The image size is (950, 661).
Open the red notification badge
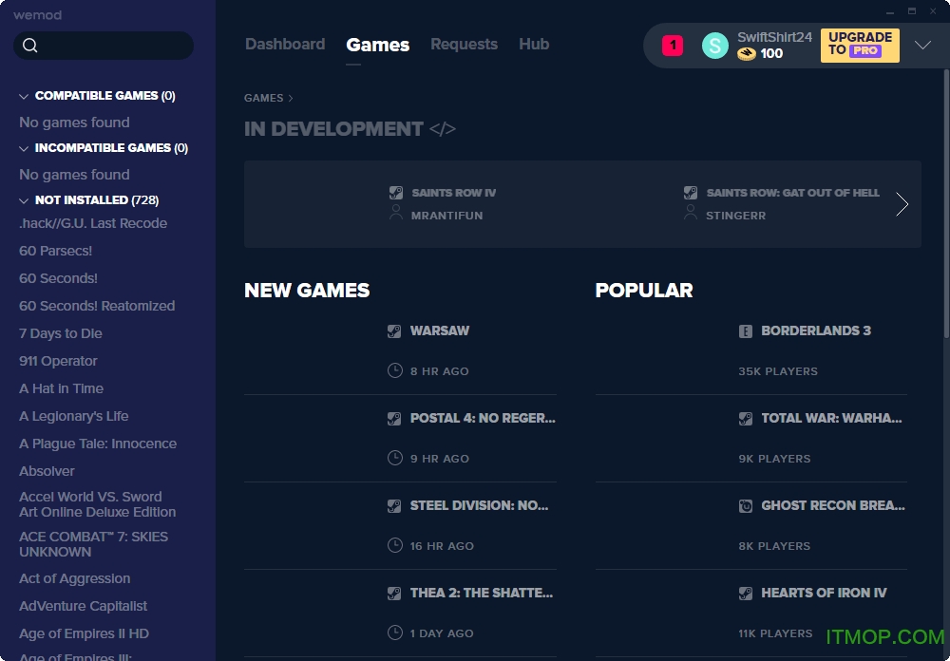(673, 46)
